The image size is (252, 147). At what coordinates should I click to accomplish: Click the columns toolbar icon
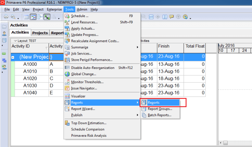point(165,17)
